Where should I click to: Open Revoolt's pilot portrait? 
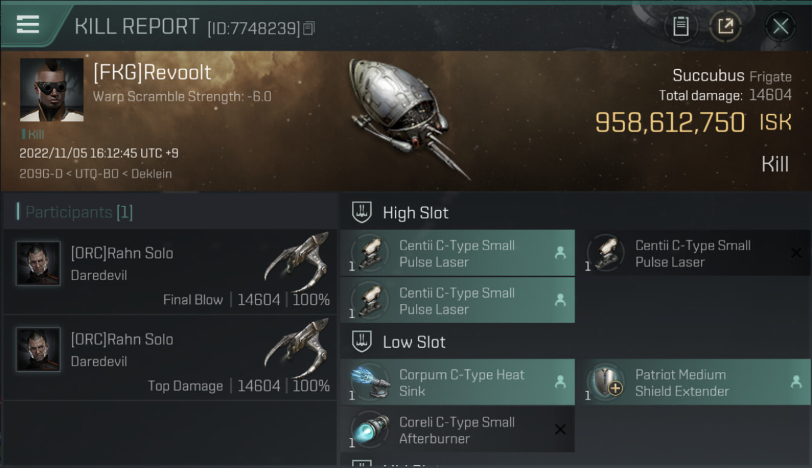51,90
